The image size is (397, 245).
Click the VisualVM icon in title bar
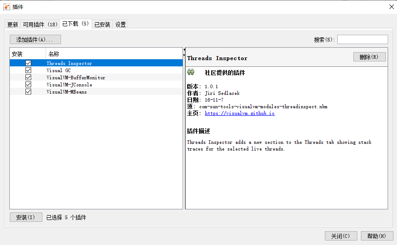pos(6,7)
